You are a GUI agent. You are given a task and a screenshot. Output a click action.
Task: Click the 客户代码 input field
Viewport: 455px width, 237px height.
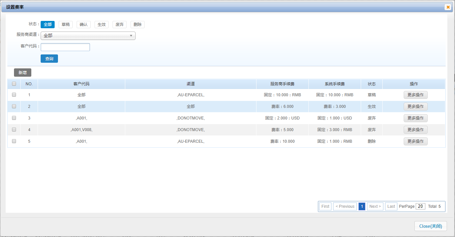coord(65,47)
